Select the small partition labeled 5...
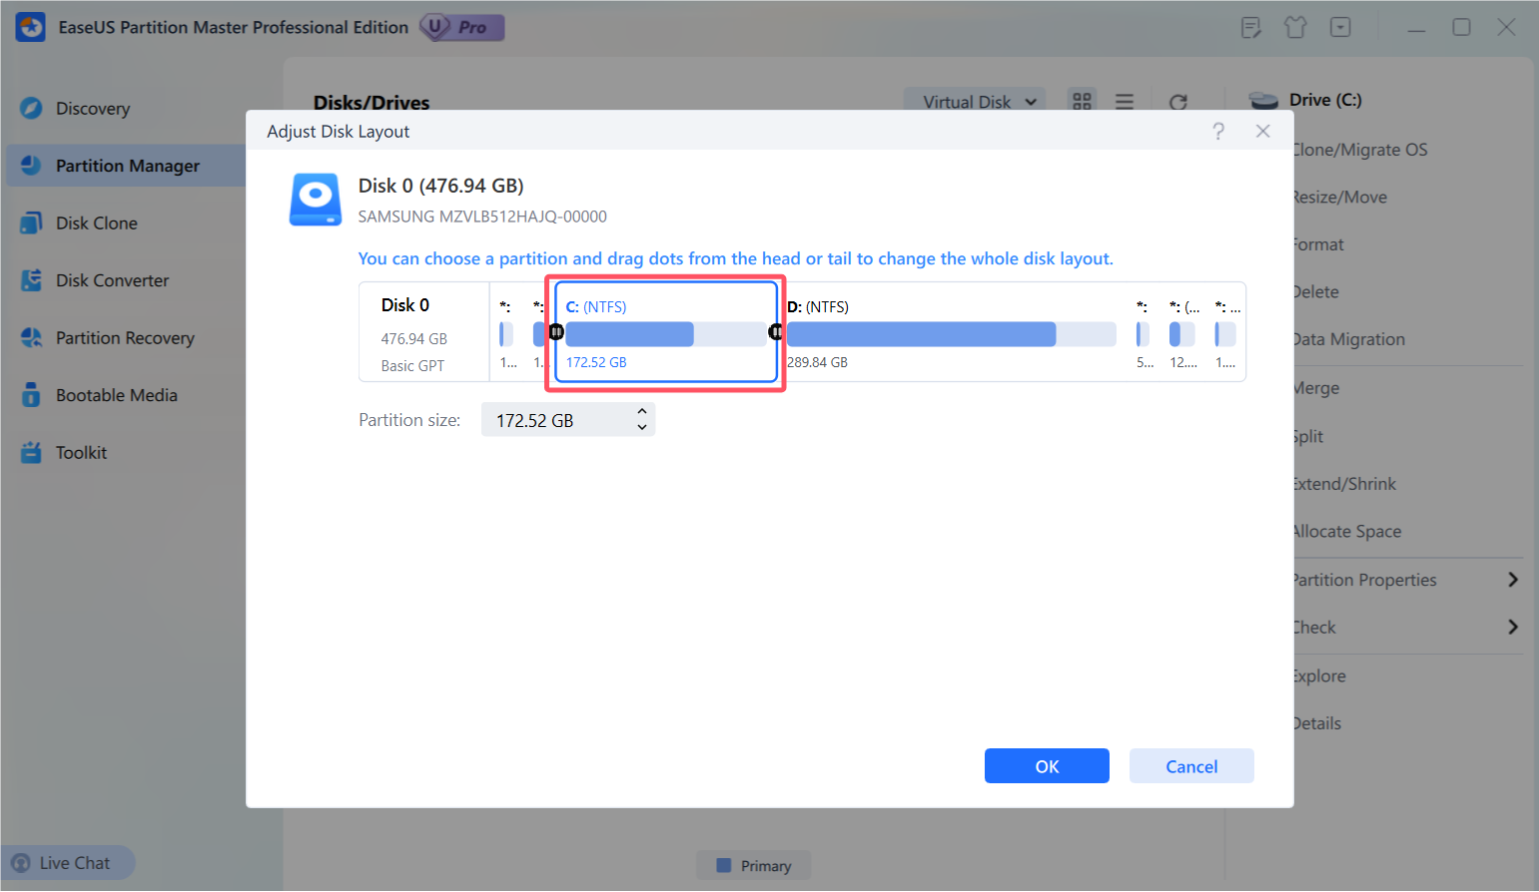The image size is (1539, 892). pyautogui.click(x=1144, y=333)
